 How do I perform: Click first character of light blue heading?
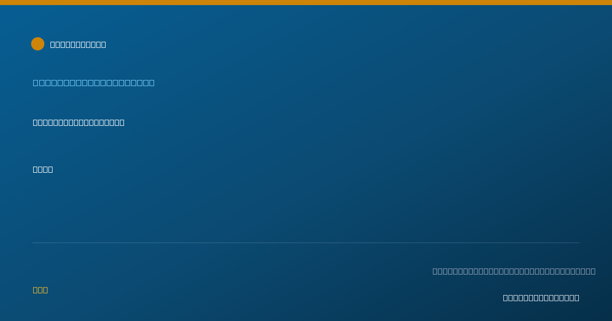click(x=36, y=83)
